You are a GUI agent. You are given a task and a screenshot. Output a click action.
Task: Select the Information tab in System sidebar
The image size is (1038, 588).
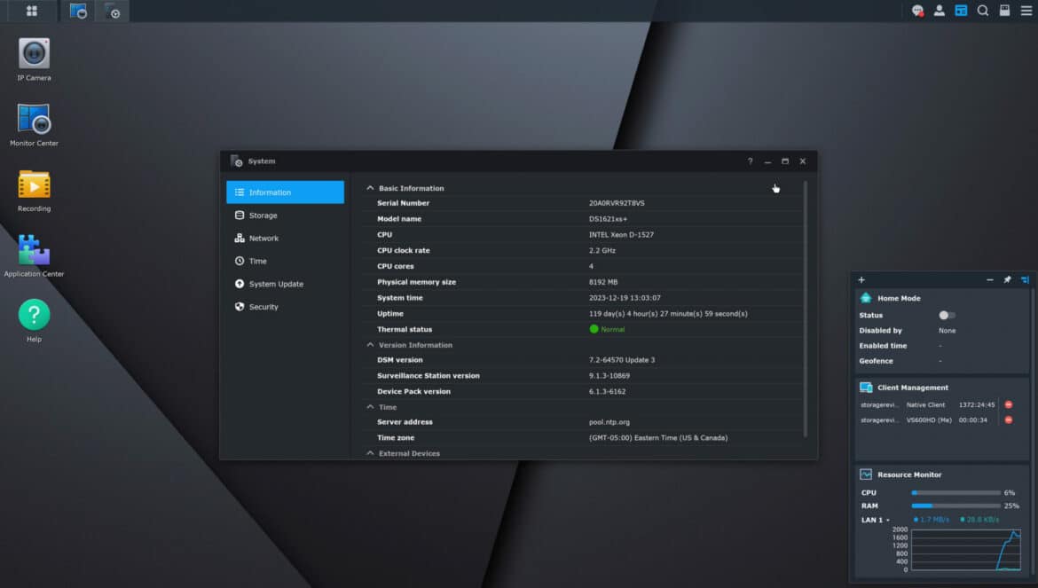coord(286,192)
